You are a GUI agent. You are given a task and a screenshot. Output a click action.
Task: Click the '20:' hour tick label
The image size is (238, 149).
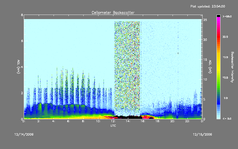173,121
